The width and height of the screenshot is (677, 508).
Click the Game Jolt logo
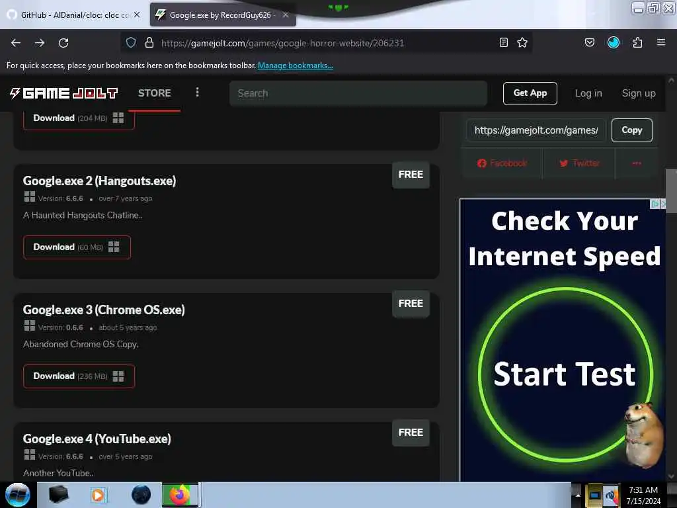pos(63,93)
